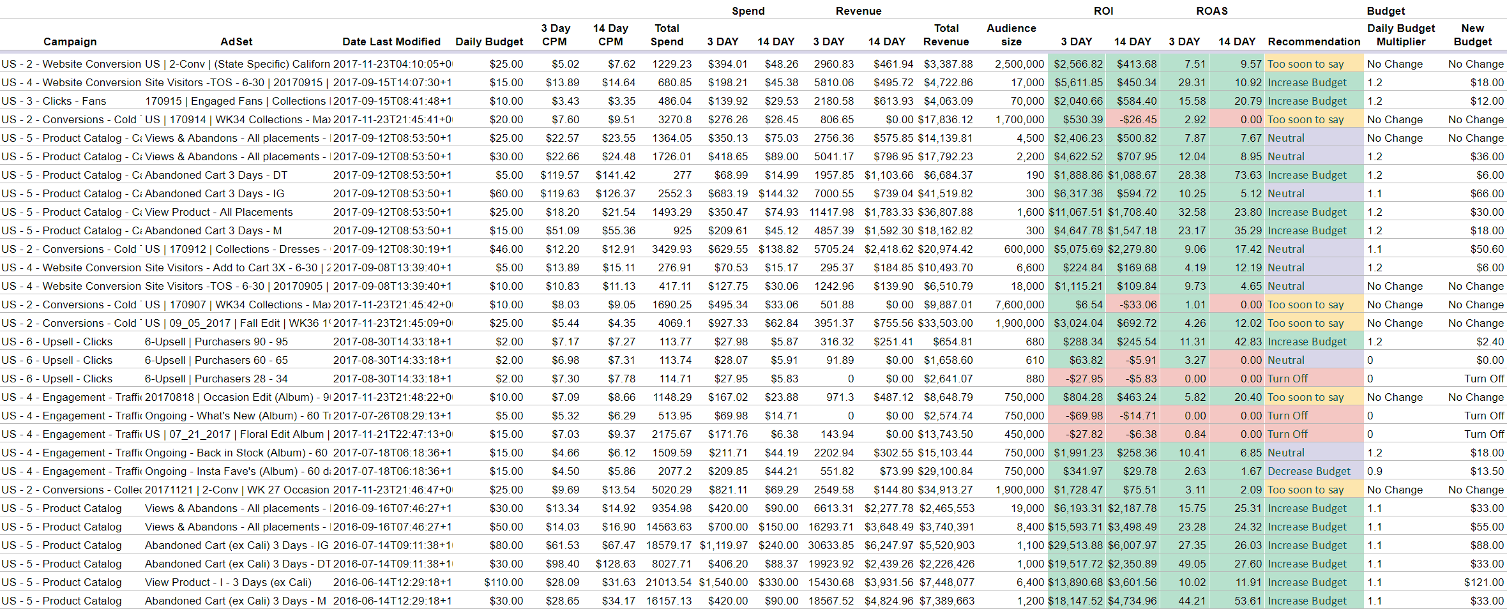Select the $119.57 3 Day CPM cell
This screenshot has height=609, width=1507.
pos(559,175)
